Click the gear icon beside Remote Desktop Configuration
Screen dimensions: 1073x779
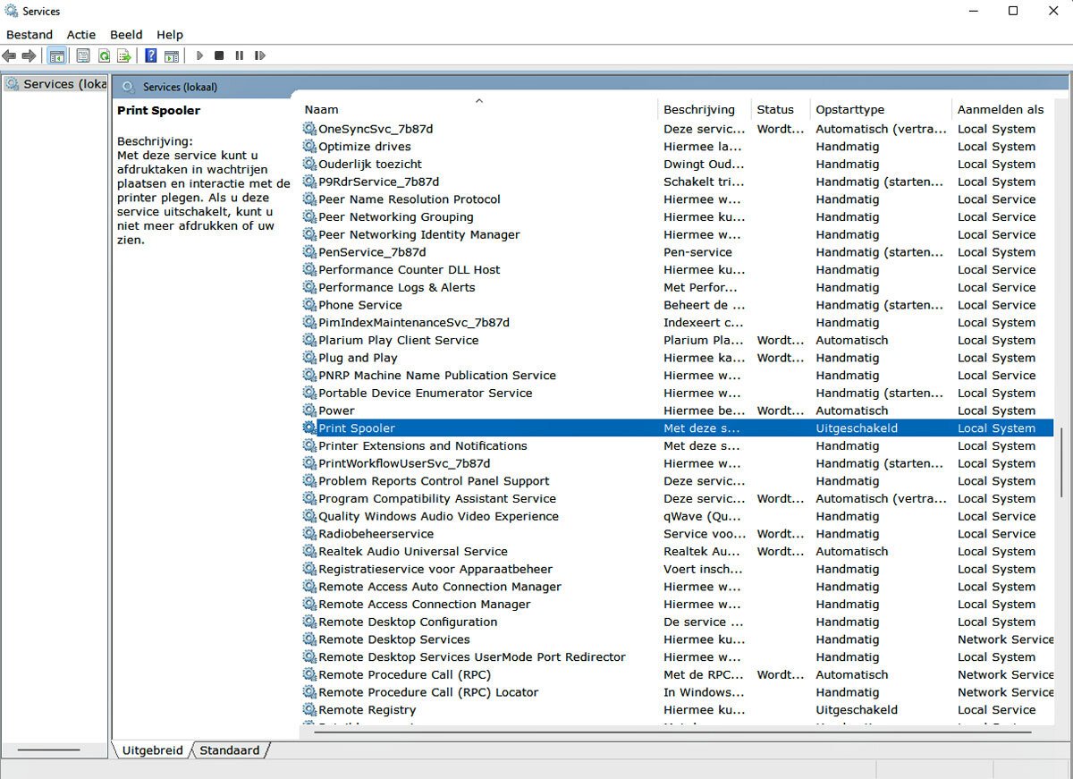pos(309,622)
